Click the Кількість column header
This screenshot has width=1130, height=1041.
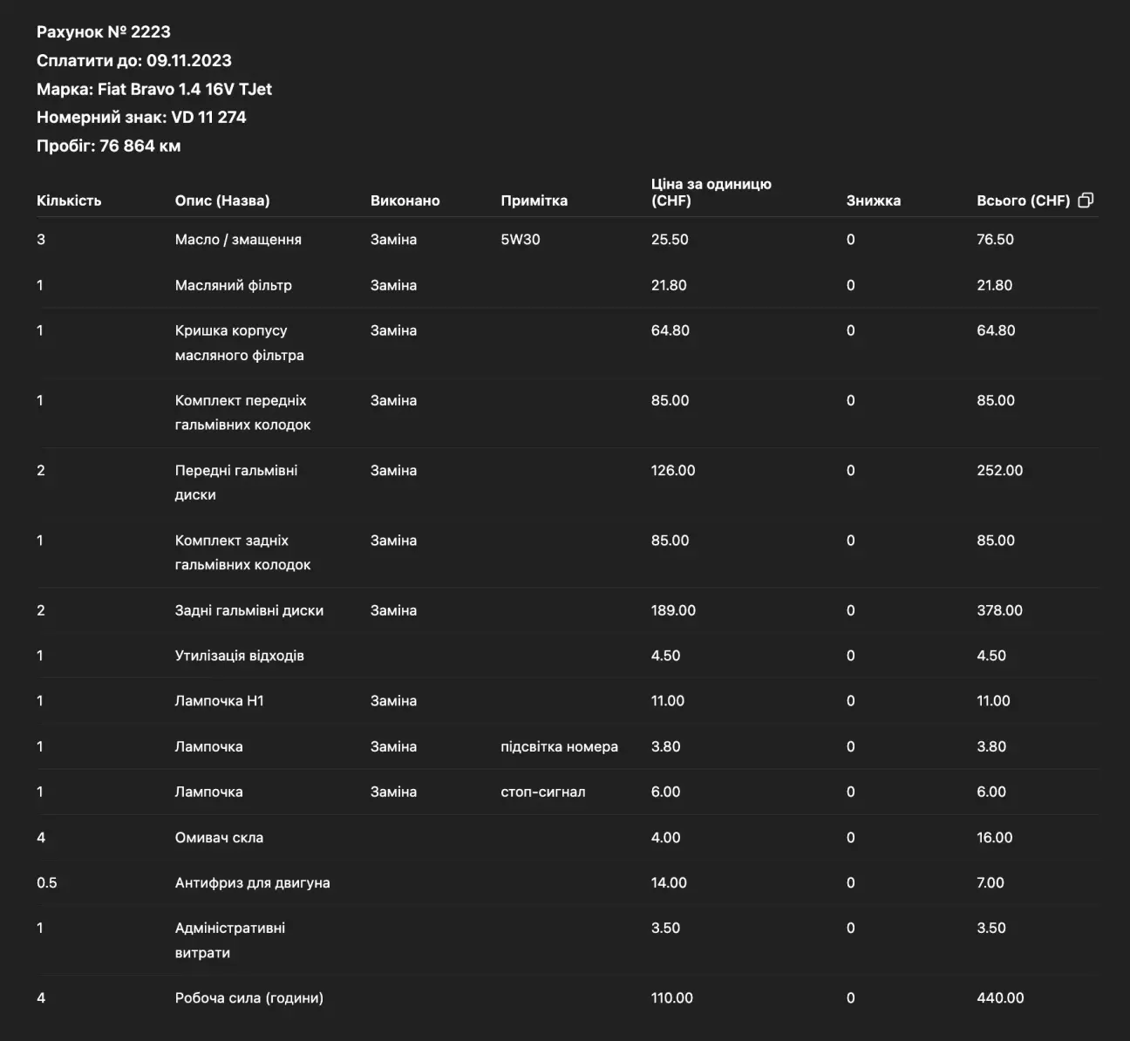point(69,201)
